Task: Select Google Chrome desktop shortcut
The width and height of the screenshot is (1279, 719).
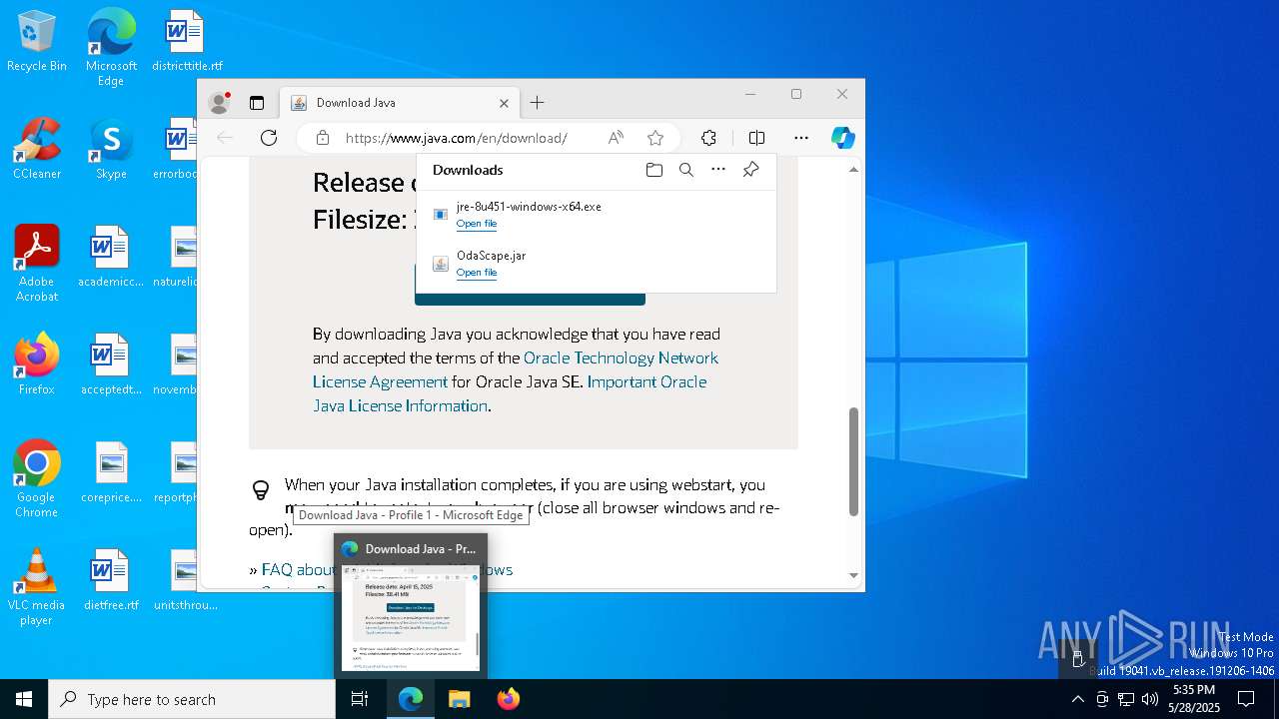Action: (37, 479)
